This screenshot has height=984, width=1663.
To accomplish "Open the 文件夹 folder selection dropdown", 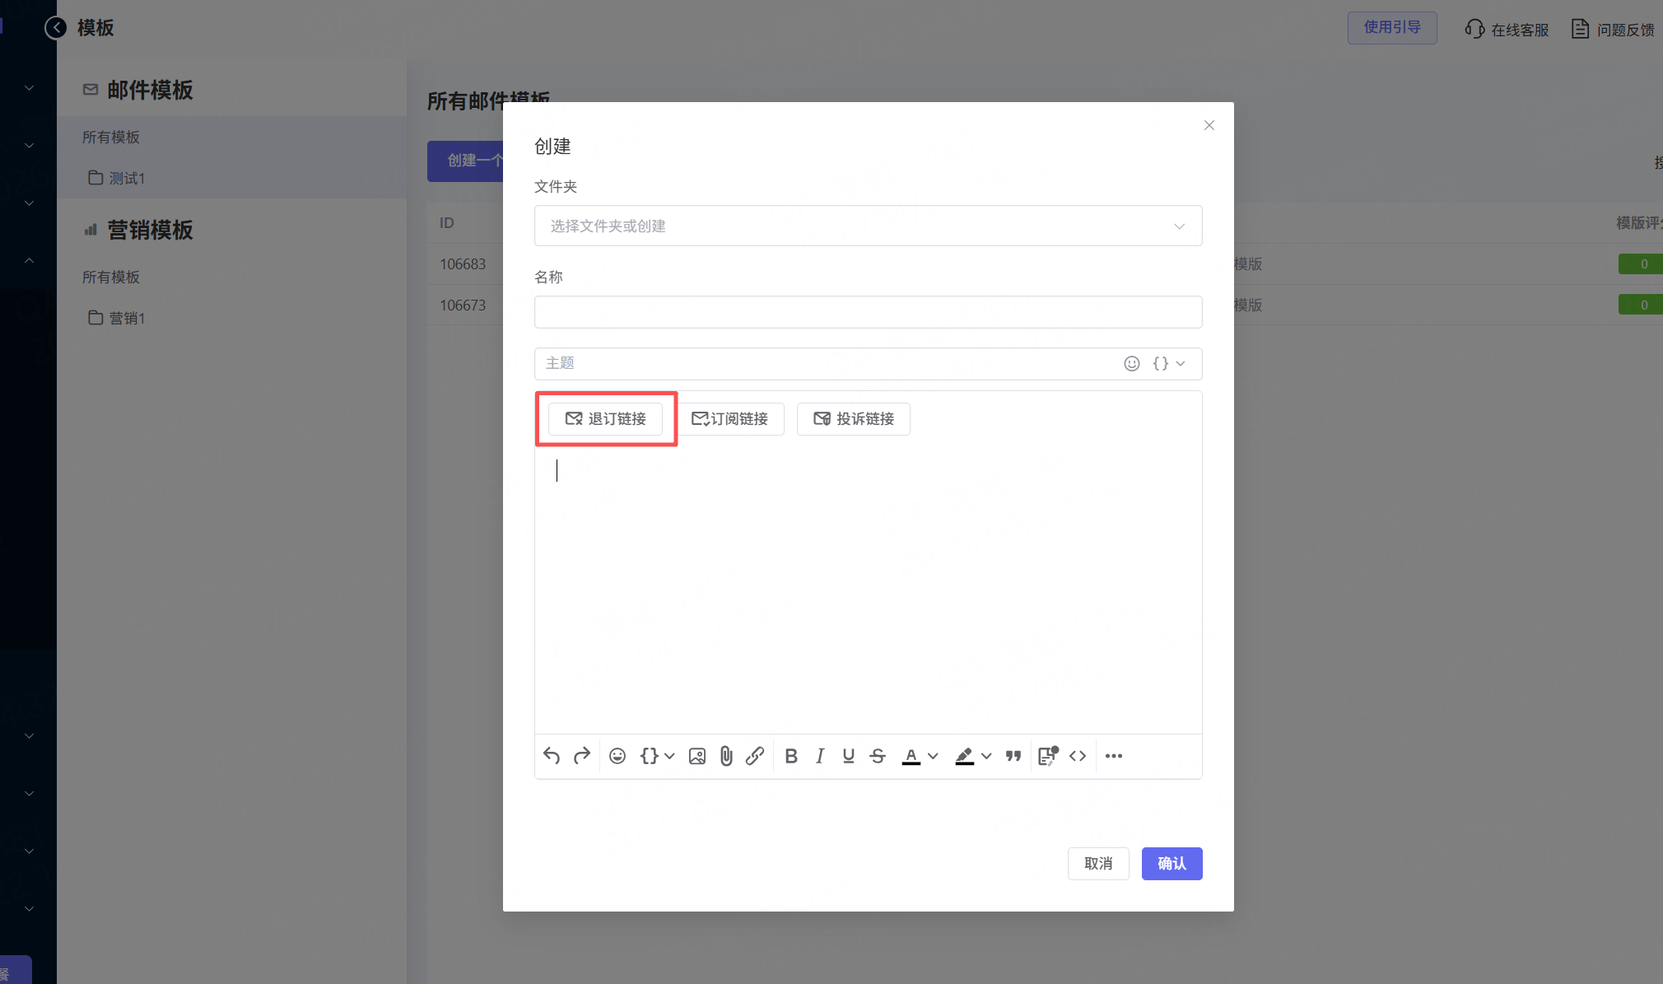I will [868, 226].
